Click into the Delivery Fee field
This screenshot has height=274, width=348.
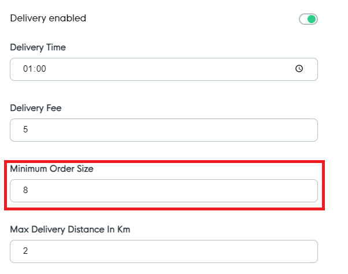coord(164,129)
